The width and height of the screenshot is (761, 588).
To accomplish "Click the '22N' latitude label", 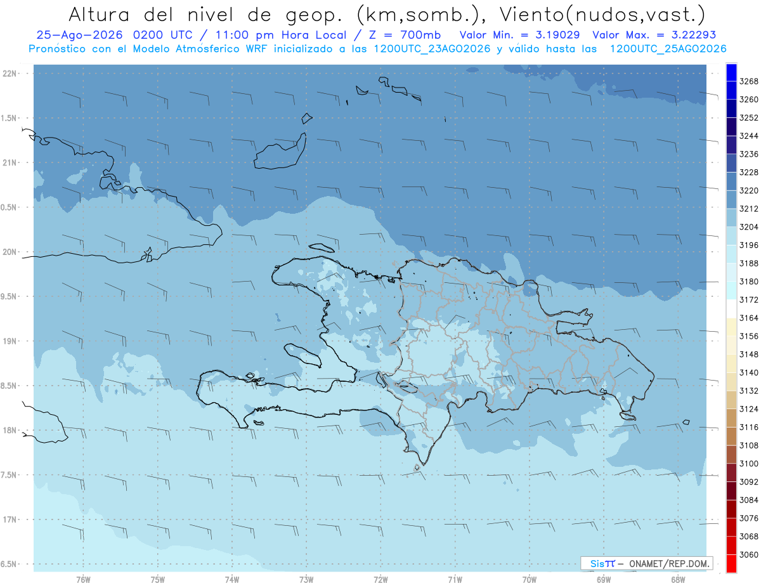I will click(x=10, y=74).
